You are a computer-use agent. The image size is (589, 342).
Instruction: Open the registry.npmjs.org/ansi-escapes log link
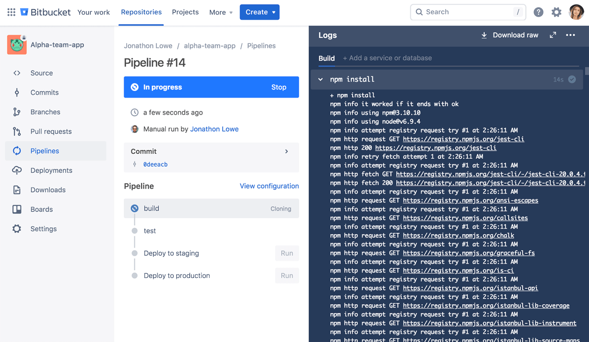[470, 200]
